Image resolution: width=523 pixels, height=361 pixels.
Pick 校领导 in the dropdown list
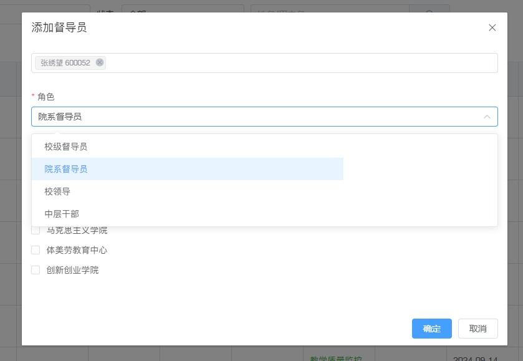pyautogui.click(x=57, y=191)
